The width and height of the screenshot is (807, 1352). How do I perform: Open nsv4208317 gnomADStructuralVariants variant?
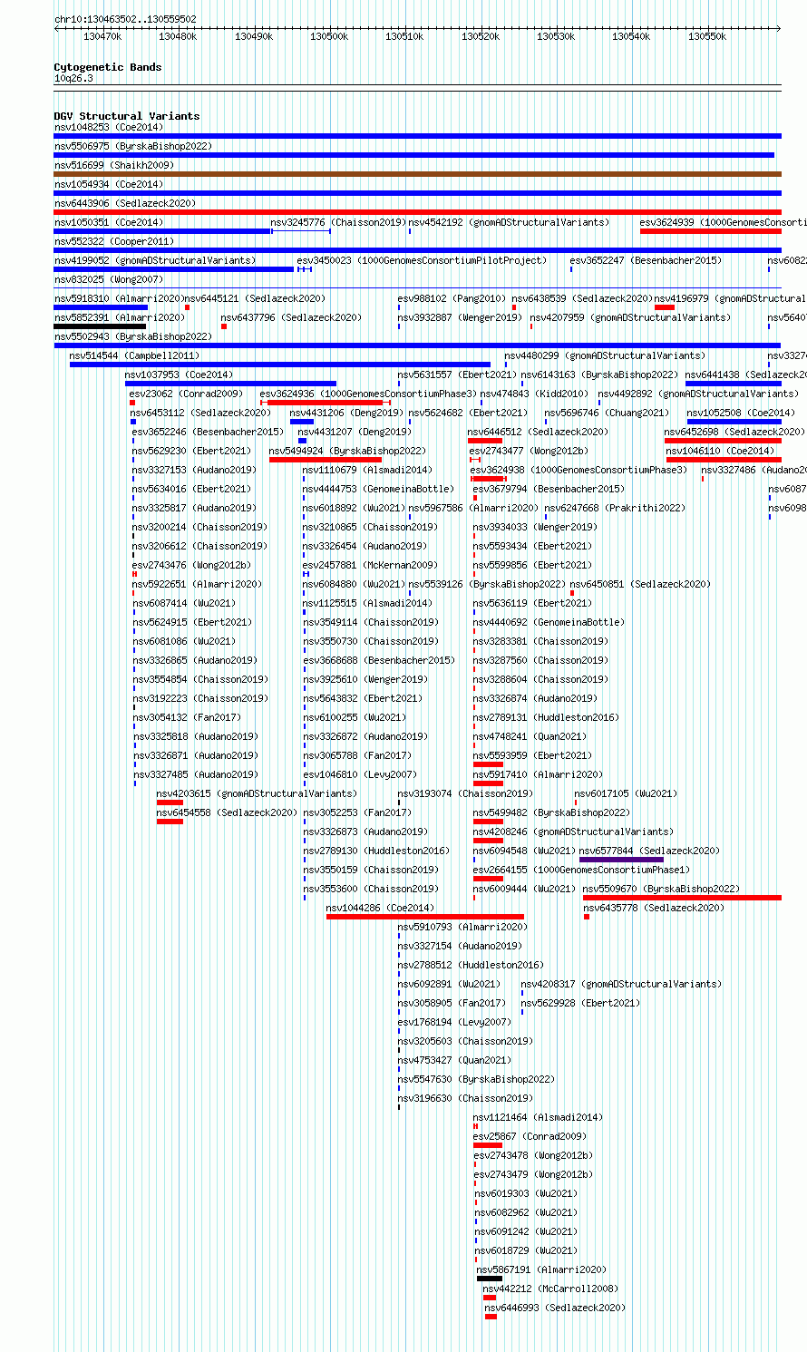click(621, 985)
